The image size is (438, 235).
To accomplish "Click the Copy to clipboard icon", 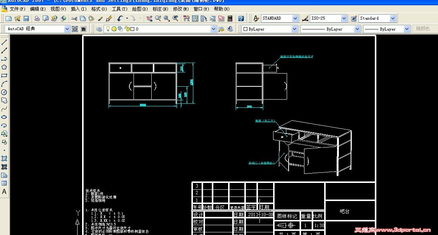I will point(83,18).
